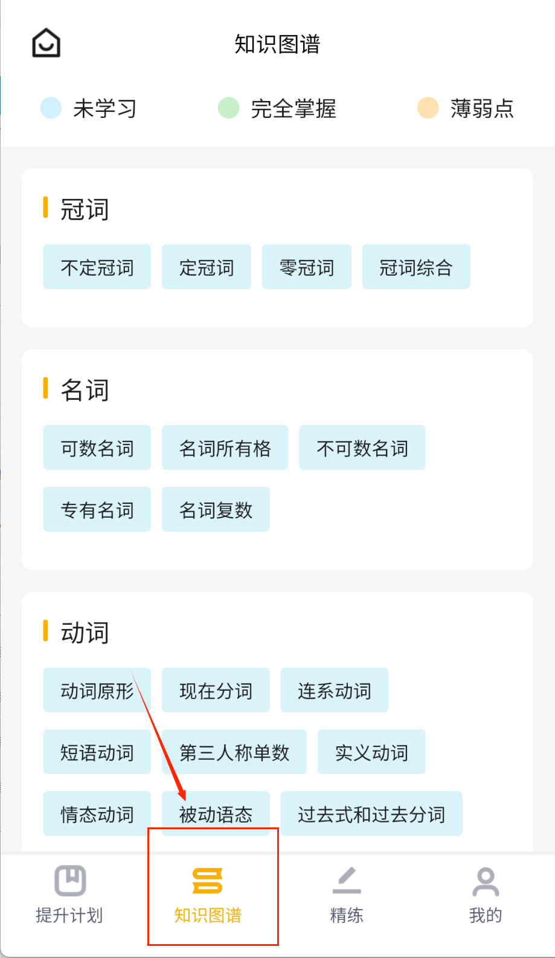
Task: Go to the 我的 profile icon
Action: [x=486, y=882]
